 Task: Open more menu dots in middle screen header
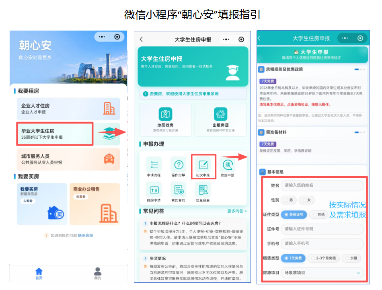(226, 39)
